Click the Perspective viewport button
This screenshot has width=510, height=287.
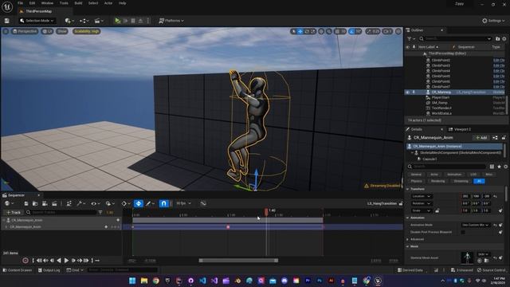click(25, 31)
